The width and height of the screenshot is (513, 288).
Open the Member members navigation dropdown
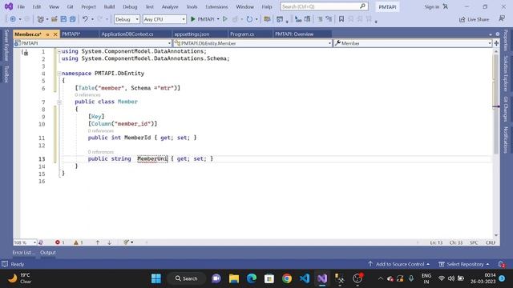click(413, 43)
